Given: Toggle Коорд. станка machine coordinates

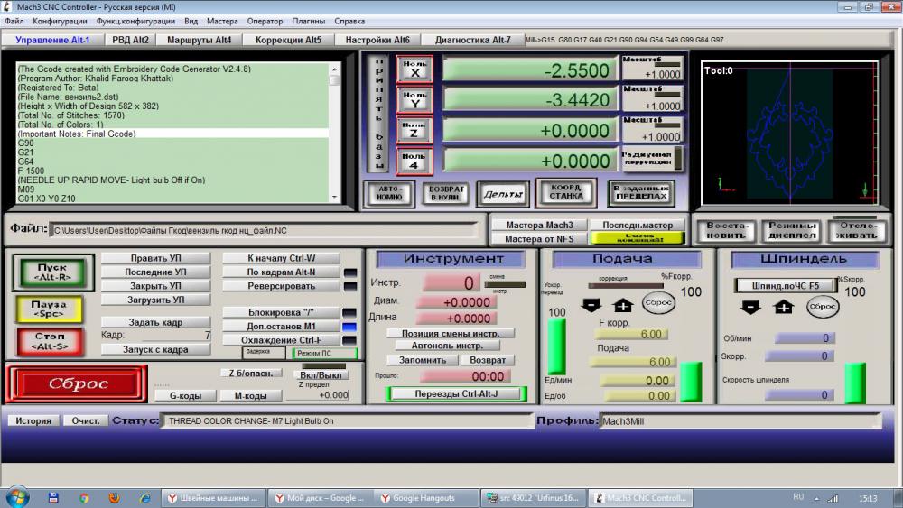Looking at the screenshot, I should (x=566, y=191).
